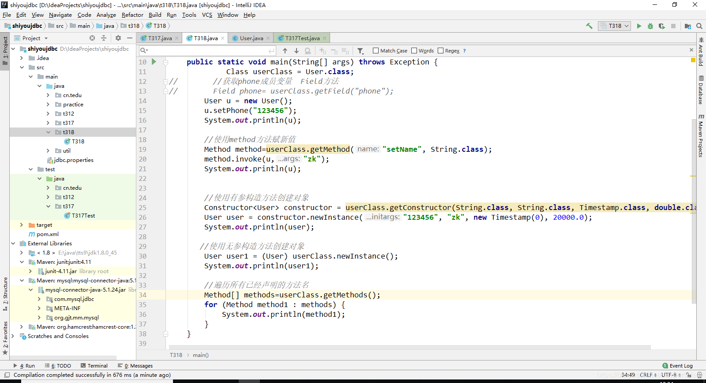Screen dimensions: 706x383
Task: Click the Build project hammer icon
Action: click(x=589, y=26)
